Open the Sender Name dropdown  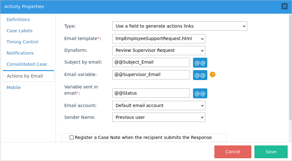(159, 117)
